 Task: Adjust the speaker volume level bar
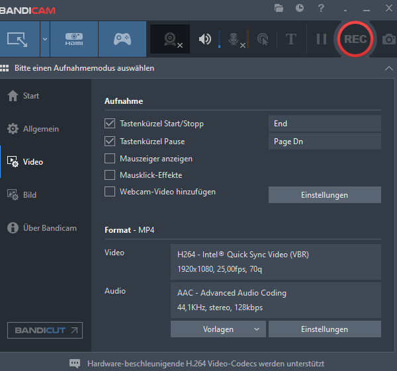(219, 39)
